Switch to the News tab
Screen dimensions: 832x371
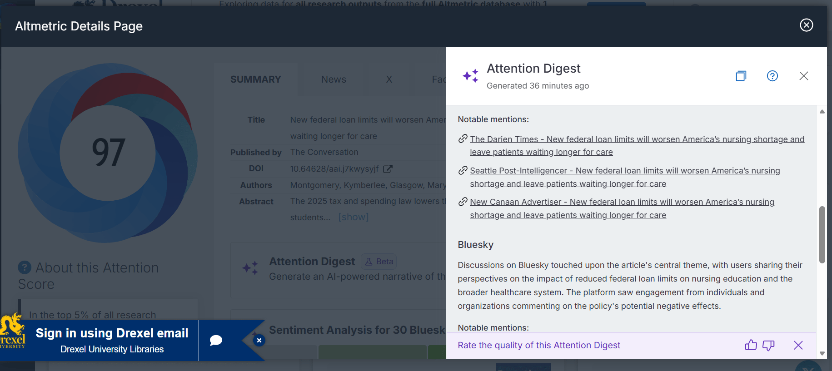[x=334, y=79]
